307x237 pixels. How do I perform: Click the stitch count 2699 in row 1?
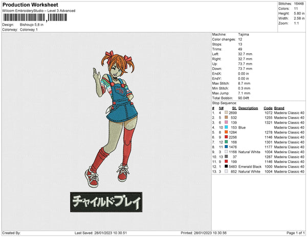tap(233, 113)
